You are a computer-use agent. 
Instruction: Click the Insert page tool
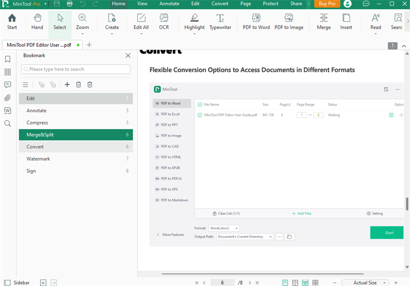click(346, 22)
